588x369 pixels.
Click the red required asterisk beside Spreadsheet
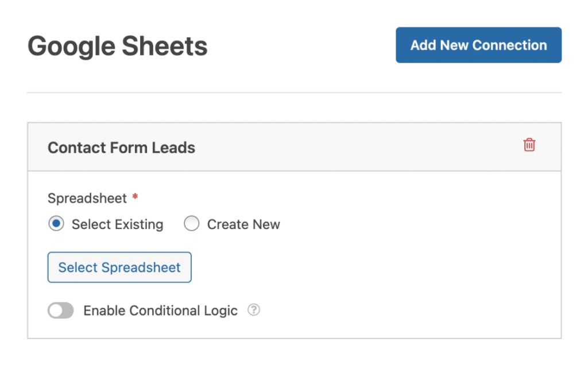pyautogui.click(x=135, y=197)
